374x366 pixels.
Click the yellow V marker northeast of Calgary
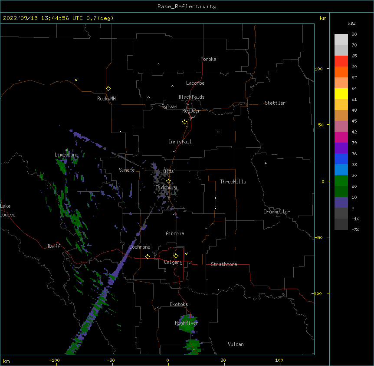pyautogui.click(x=186, y=254)
